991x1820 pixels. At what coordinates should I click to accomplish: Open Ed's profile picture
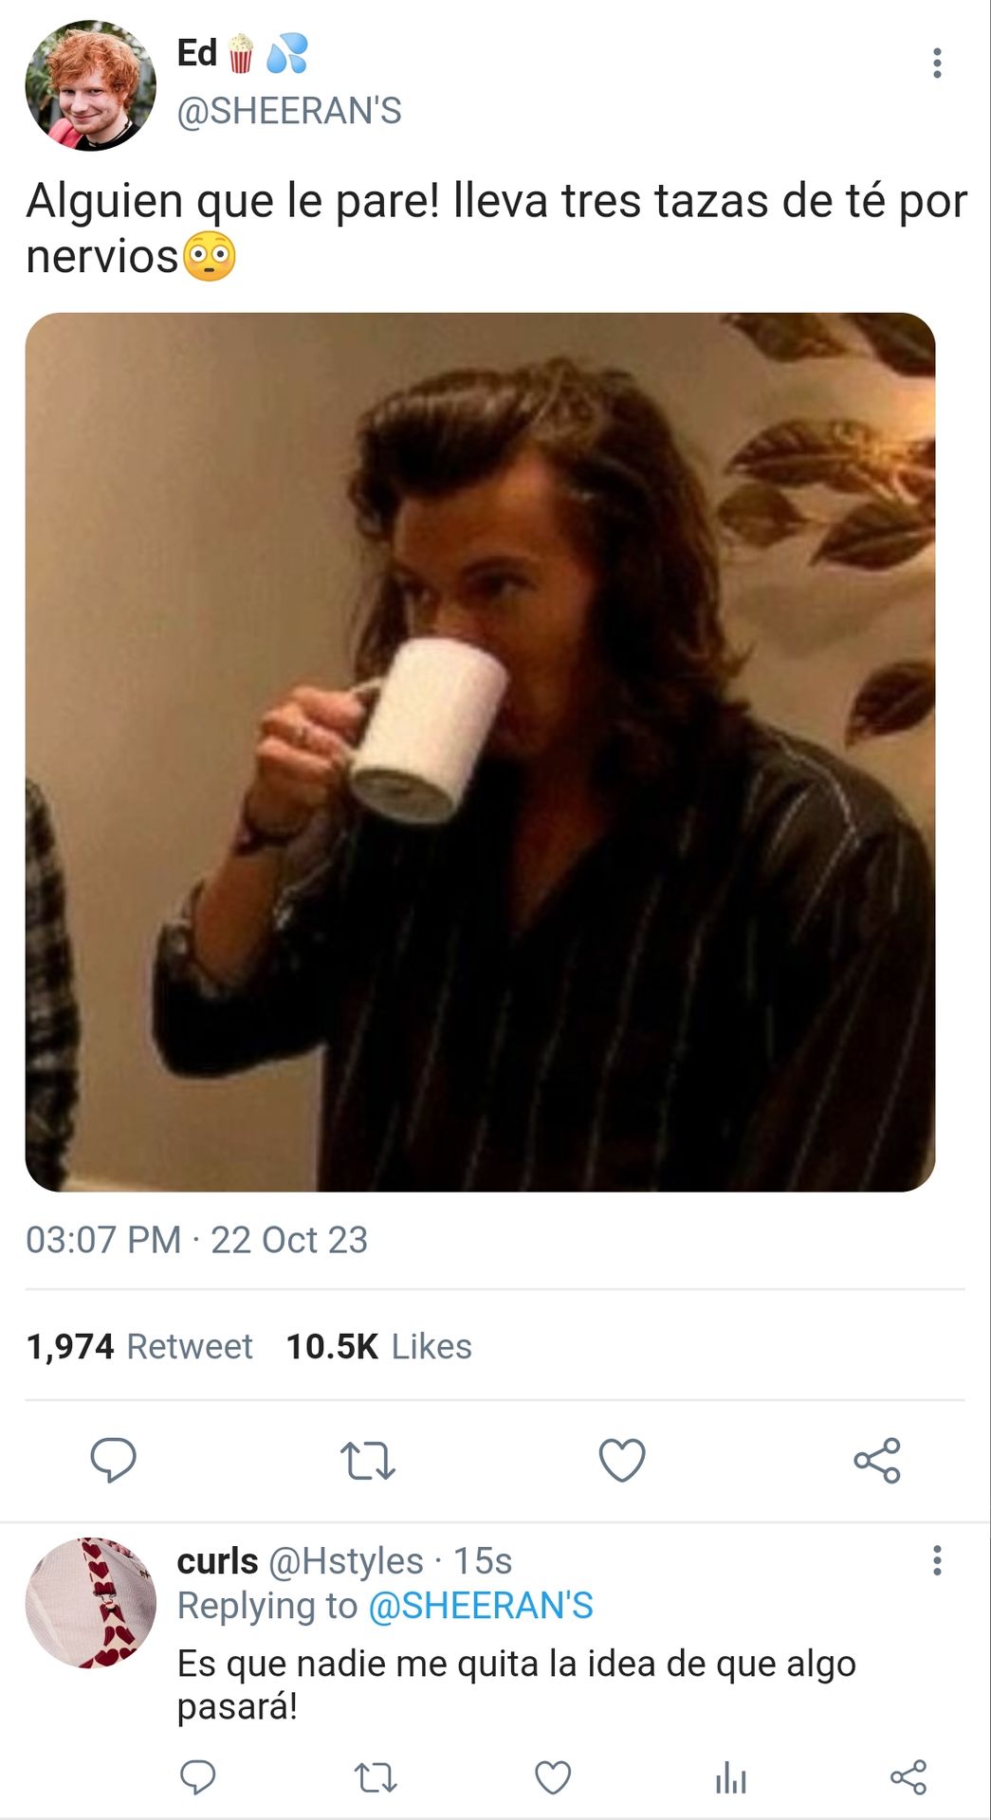pos(90,85)
